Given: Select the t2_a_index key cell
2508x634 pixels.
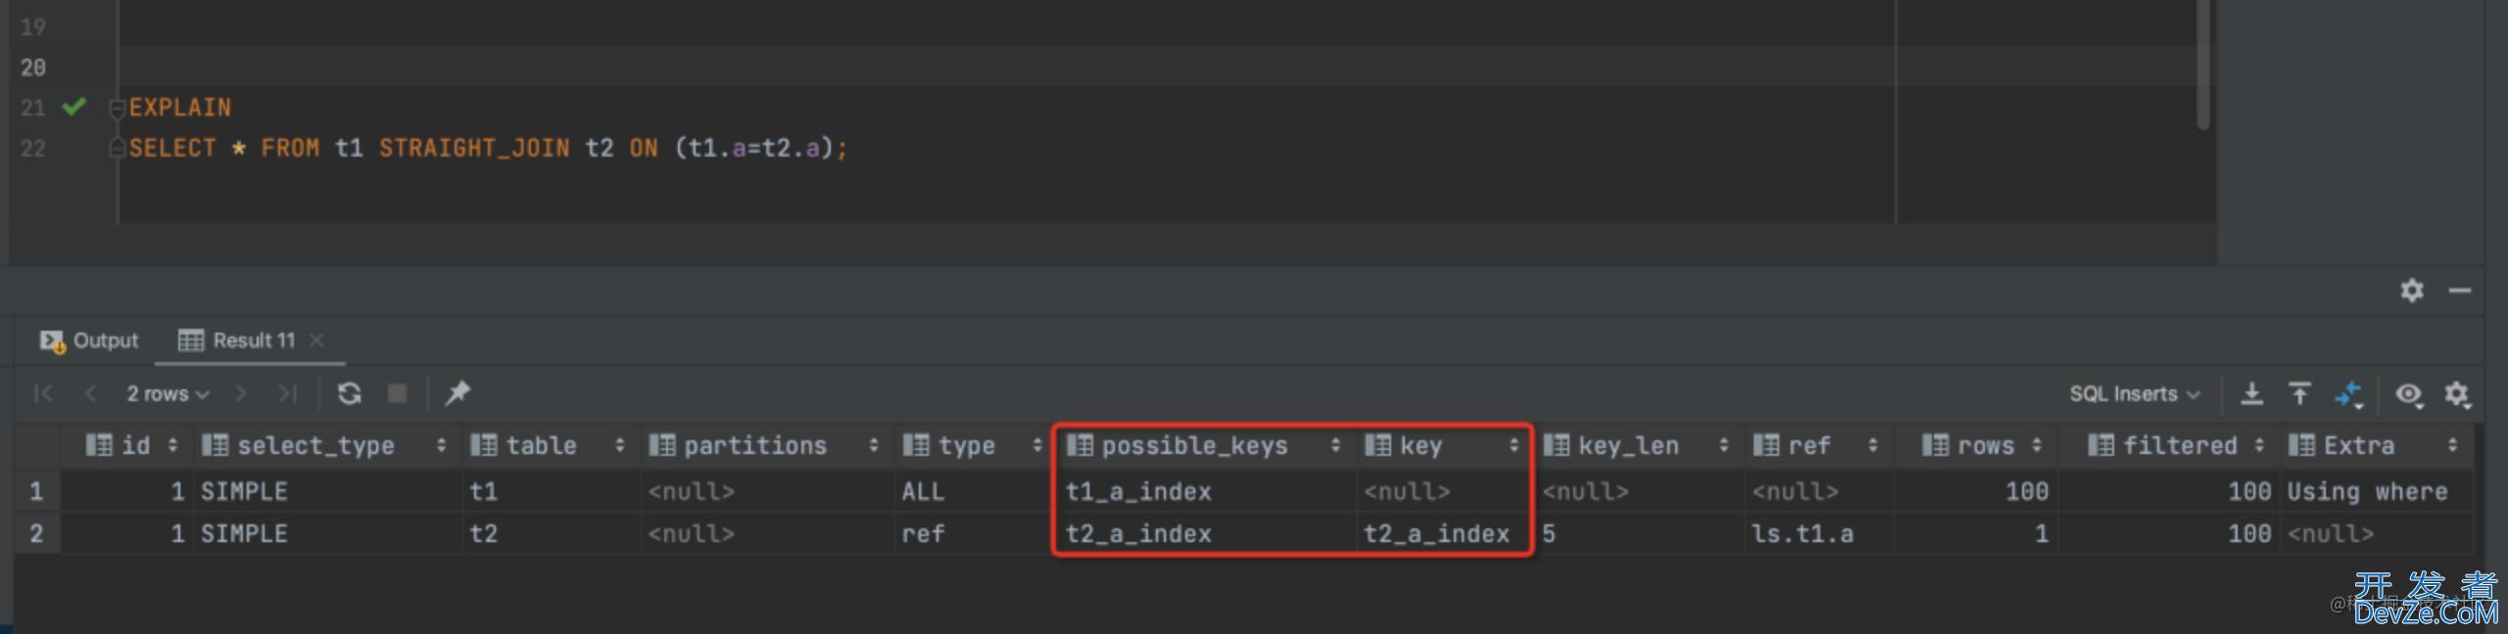Looking at the screenshot, I should tap(1436, 534).
